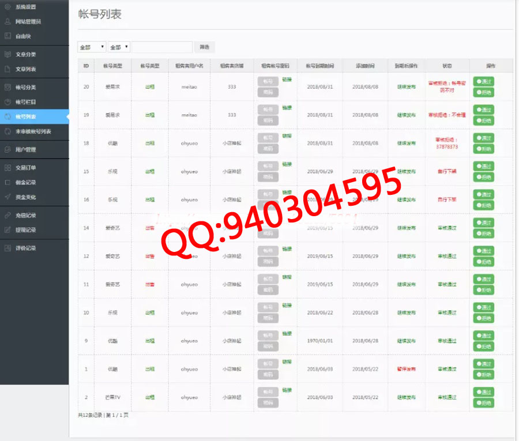Click the edit icon beside 提现记录
Viewport: 519px width, 441px height.
click(x=7, y=230)
